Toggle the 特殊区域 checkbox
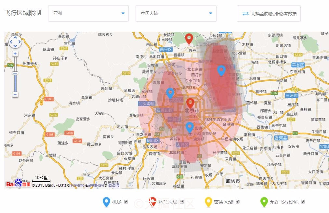 [x=182, y=201]
